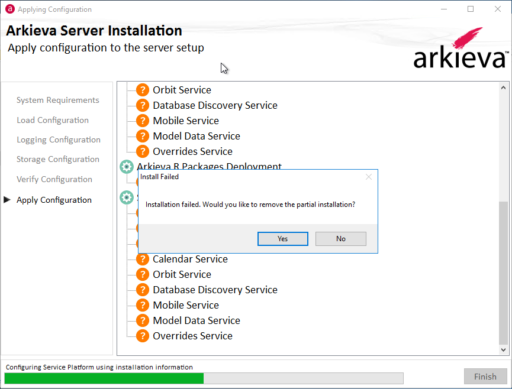Image resolution: width=512 pixels, height=389 pixels.
Task: Switch to the Storage Configuration step
Action: (x=58, y=159)
